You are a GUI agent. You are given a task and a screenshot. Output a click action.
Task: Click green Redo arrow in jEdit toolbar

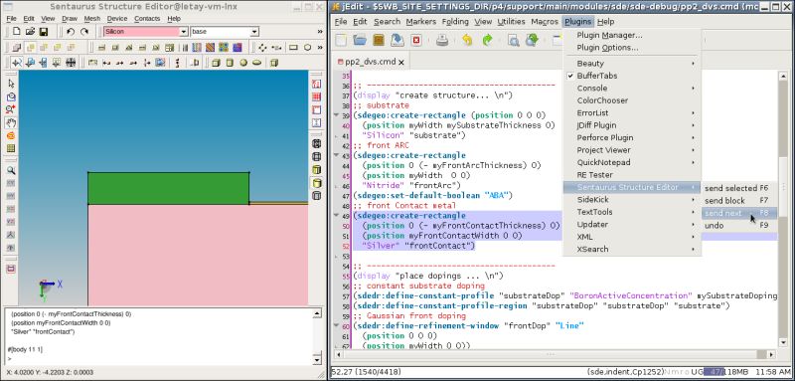pos(487,40)
